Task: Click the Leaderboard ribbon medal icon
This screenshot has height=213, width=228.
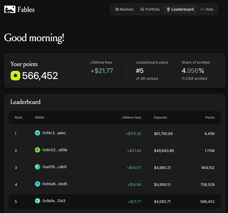Action: pyautogui.click(x=168, y=9)
